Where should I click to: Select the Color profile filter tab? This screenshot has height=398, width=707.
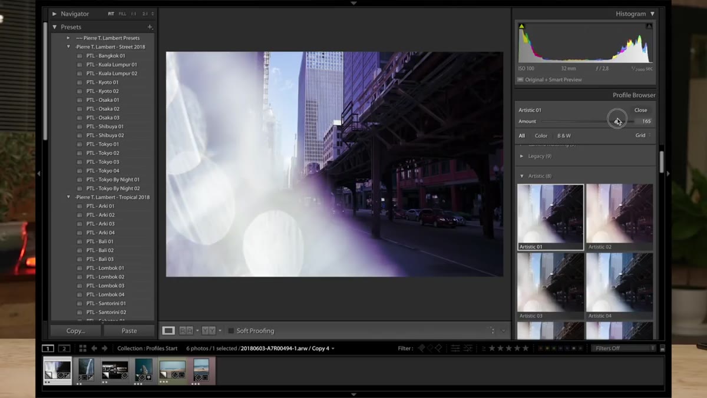(x=541, y=136)
